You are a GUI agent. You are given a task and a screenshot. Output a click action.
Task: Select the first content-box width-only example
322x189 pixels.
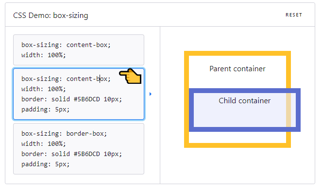click(79, 50)
